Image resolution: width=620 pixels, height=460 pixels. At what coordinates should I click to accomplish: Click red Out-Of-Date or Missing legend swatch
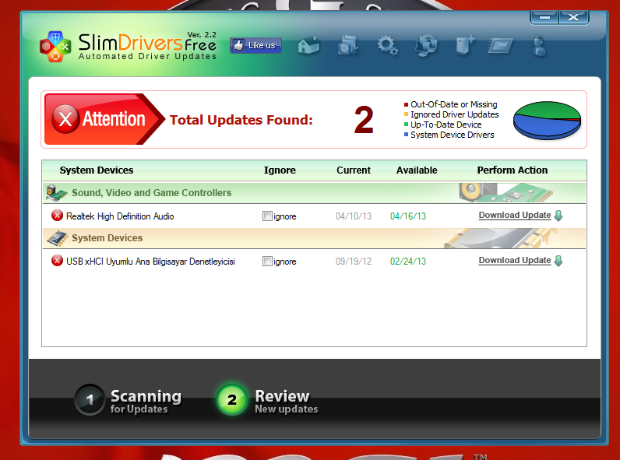coord(406,105)
